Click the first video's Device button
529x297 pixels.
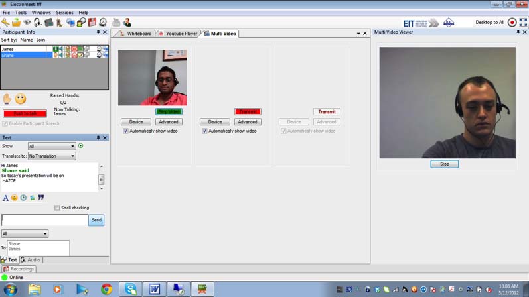[x=136, y=122]
